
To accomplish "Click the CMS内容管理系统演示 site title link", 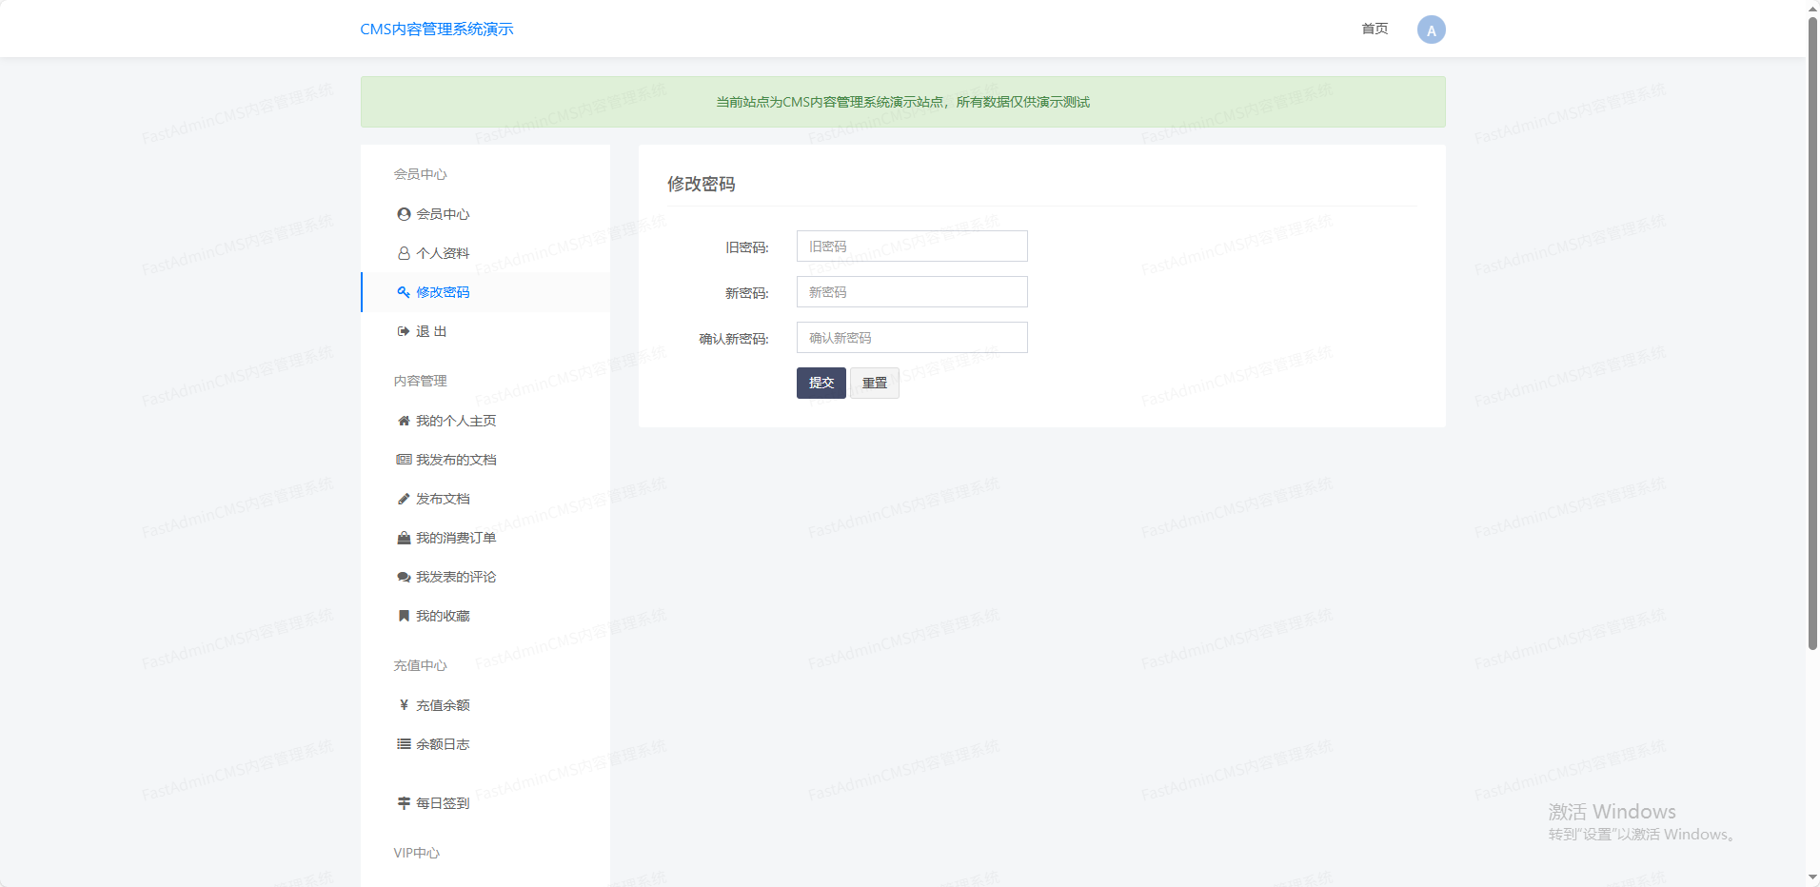I will 437,29.
